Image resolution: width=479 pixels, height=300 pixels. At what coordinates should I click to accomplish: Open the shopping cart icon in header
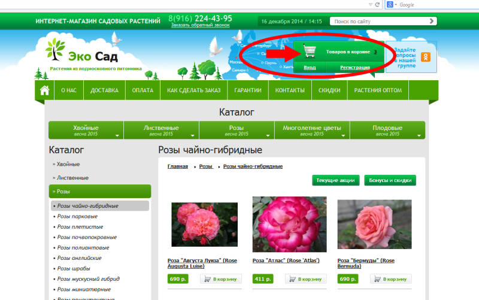[310, 51]
